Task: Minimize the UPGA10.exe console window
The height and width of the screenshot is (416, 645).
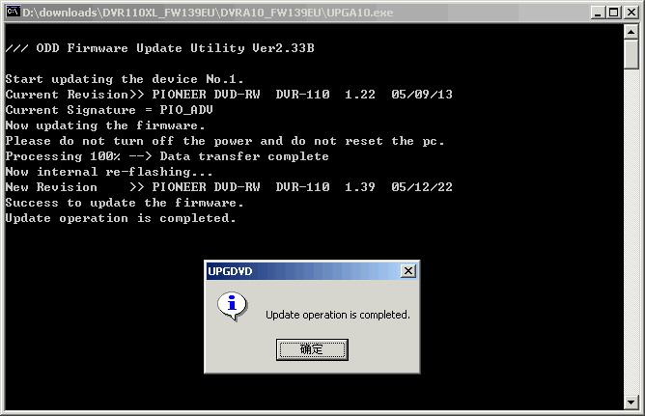Action: pyautogui.click(x=598, y=13)
